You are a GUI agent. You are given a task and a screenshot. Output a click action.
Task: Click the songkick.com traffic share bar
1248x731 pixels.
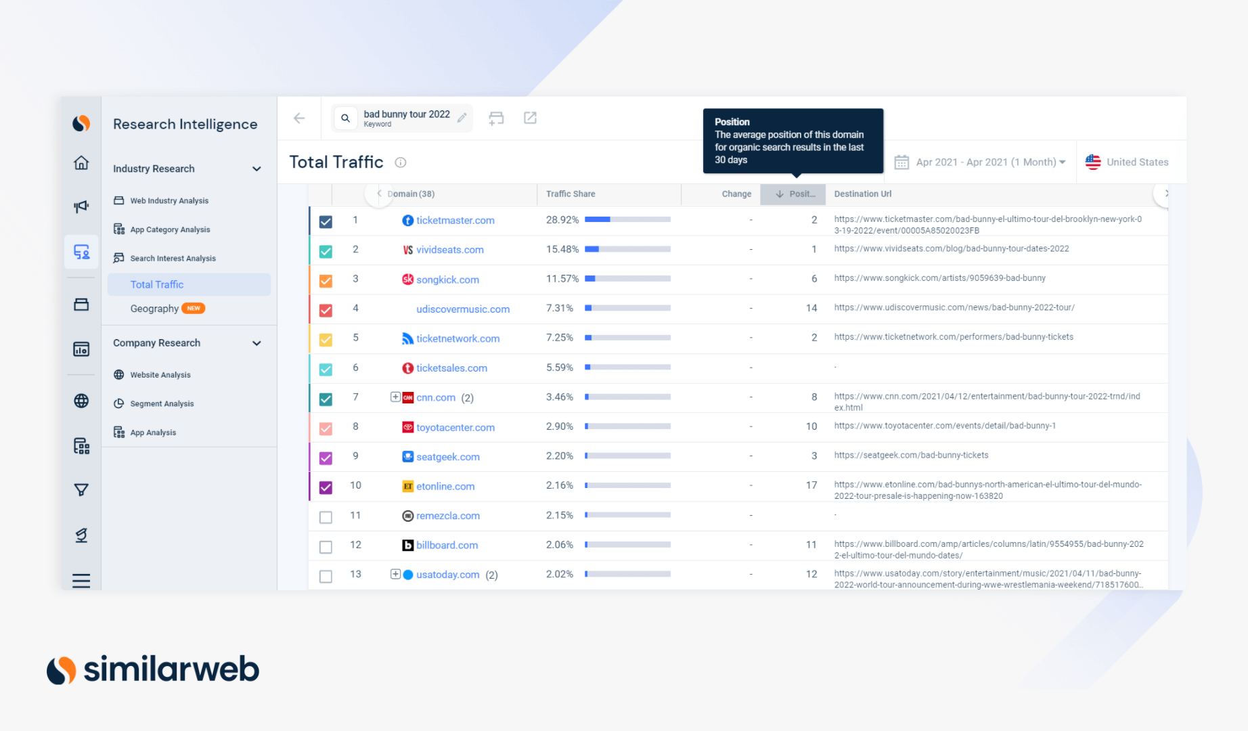627,279
